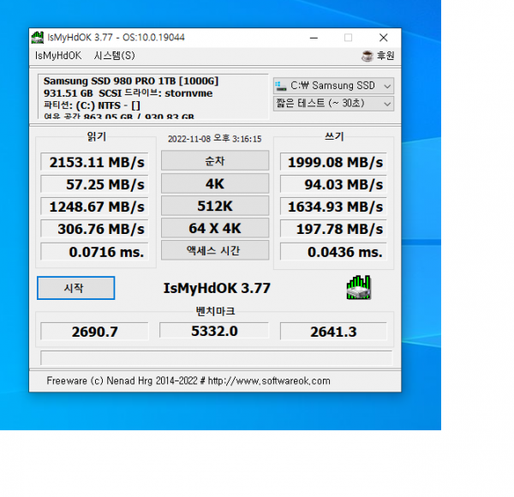Click the IsMyHdOK 3.77 label beside start
Viewport: 514px width, 497px height.
point(217,288)
